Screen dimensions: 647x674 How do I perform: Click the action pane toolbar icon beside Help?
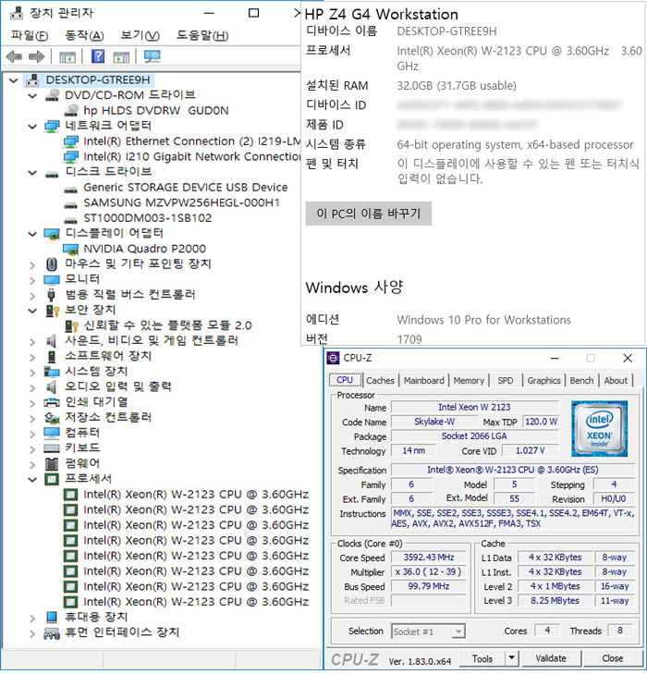tap(121, 56)
